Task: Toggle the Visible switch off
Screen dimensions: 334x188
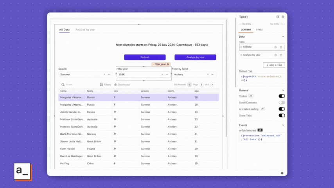Action: (x=282, y=96)
